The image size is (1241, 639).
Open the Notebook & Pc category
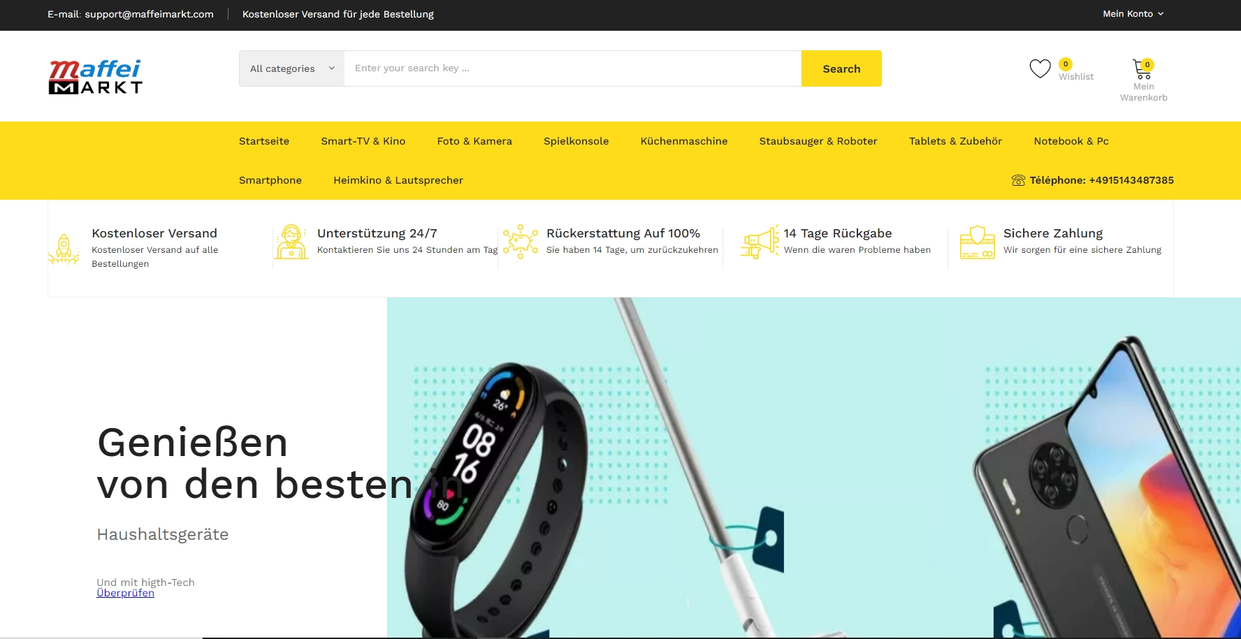click(1071, 141)
